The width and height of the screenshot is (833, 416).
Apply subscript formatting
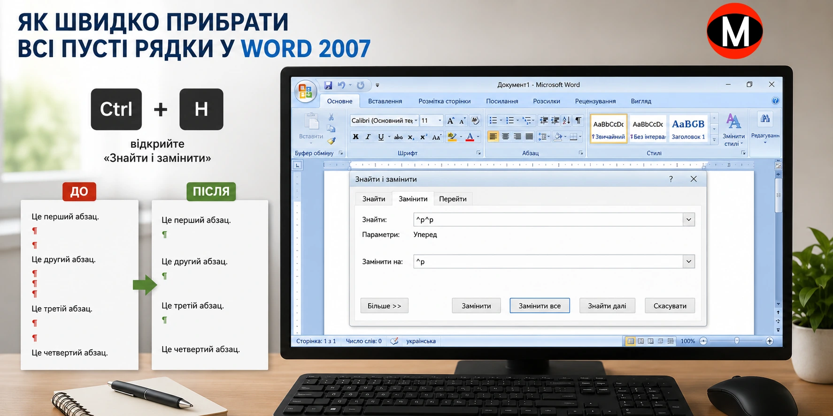[x=411, y=137]
